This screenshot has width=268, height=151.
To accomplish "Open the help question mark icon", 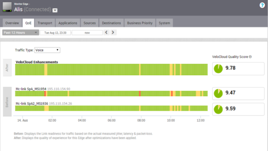I will click(x=262, y=5).
